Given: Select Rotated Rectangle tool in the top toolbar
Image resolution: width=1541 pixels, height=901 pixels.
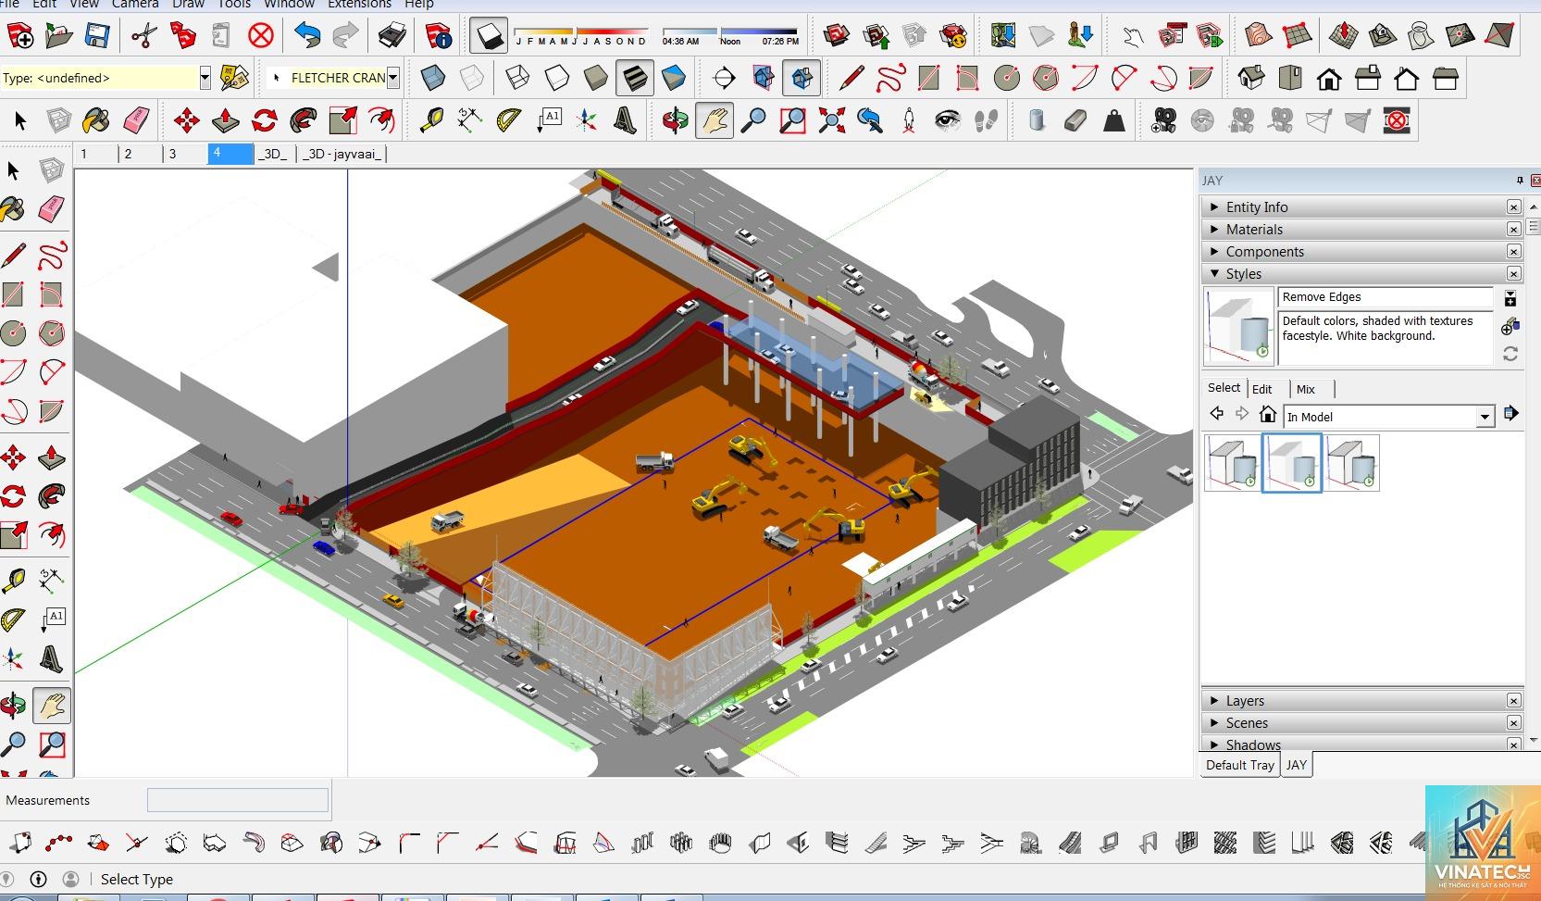Looking at the screenshot, I should [967, 78].
